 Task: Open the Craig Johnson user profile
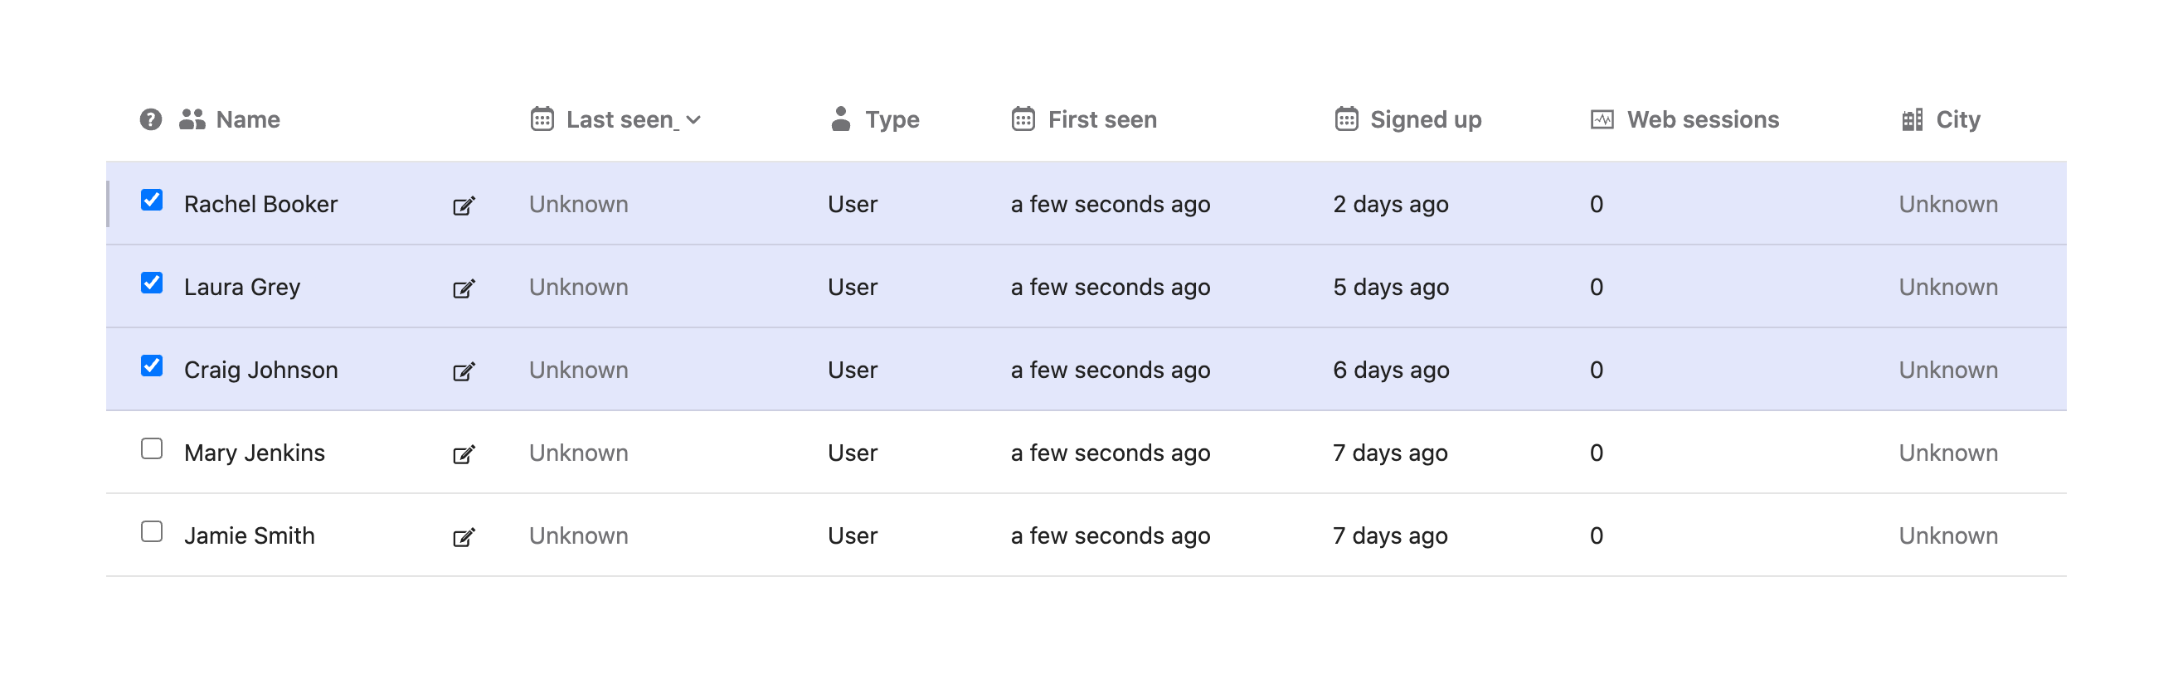[260, 371]
